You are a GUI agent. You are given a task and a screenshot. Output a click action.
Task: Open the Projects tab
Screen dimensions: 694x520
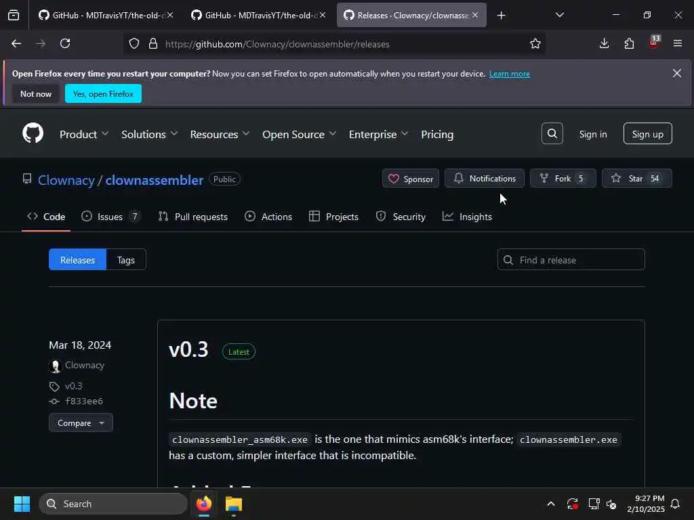[333, 217]
